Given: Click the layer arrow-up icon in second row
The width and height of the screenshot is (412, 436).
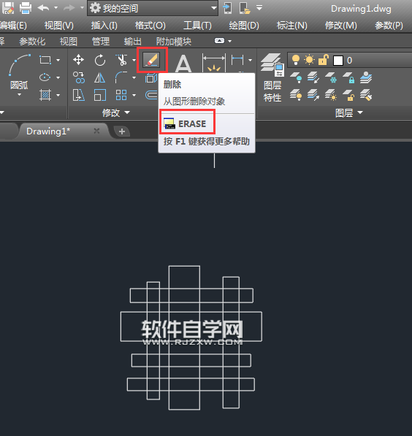Looking at the screenshot, I should 313,95.
